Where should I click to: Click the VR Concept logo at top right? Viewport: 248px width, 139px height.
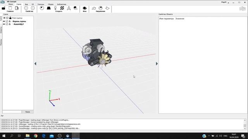tap(242, 8)
